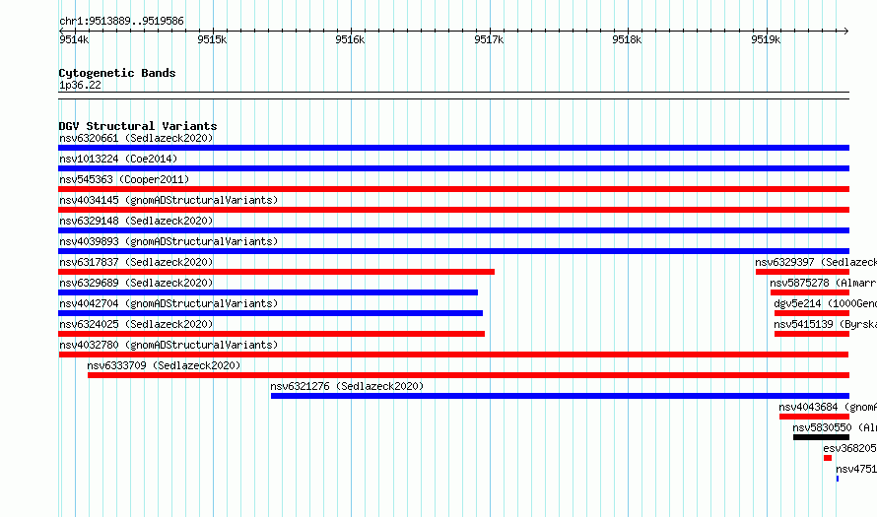Select the blue bar under nsv6329148

pos(453,230)
